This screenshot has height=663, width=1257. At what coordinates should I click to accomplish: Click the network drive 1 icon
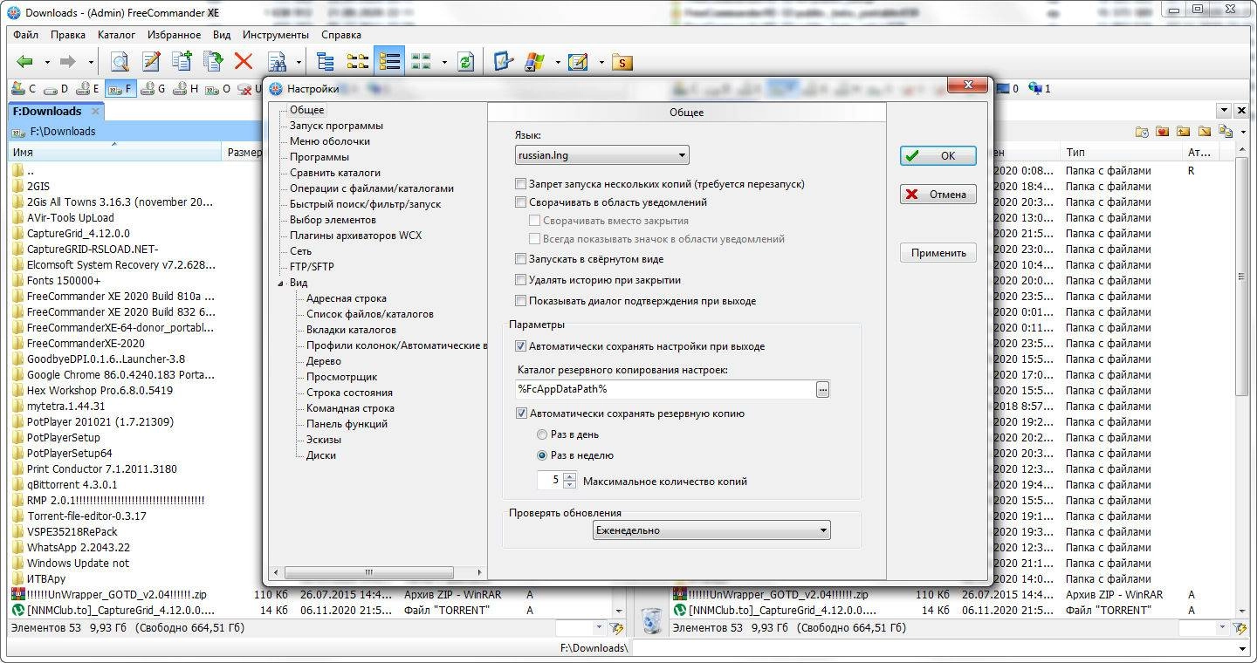click(1039, 89)
